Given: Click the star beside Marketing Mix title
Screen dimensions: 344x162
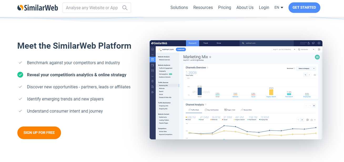Looking at the screenshot, I should 210,57.
